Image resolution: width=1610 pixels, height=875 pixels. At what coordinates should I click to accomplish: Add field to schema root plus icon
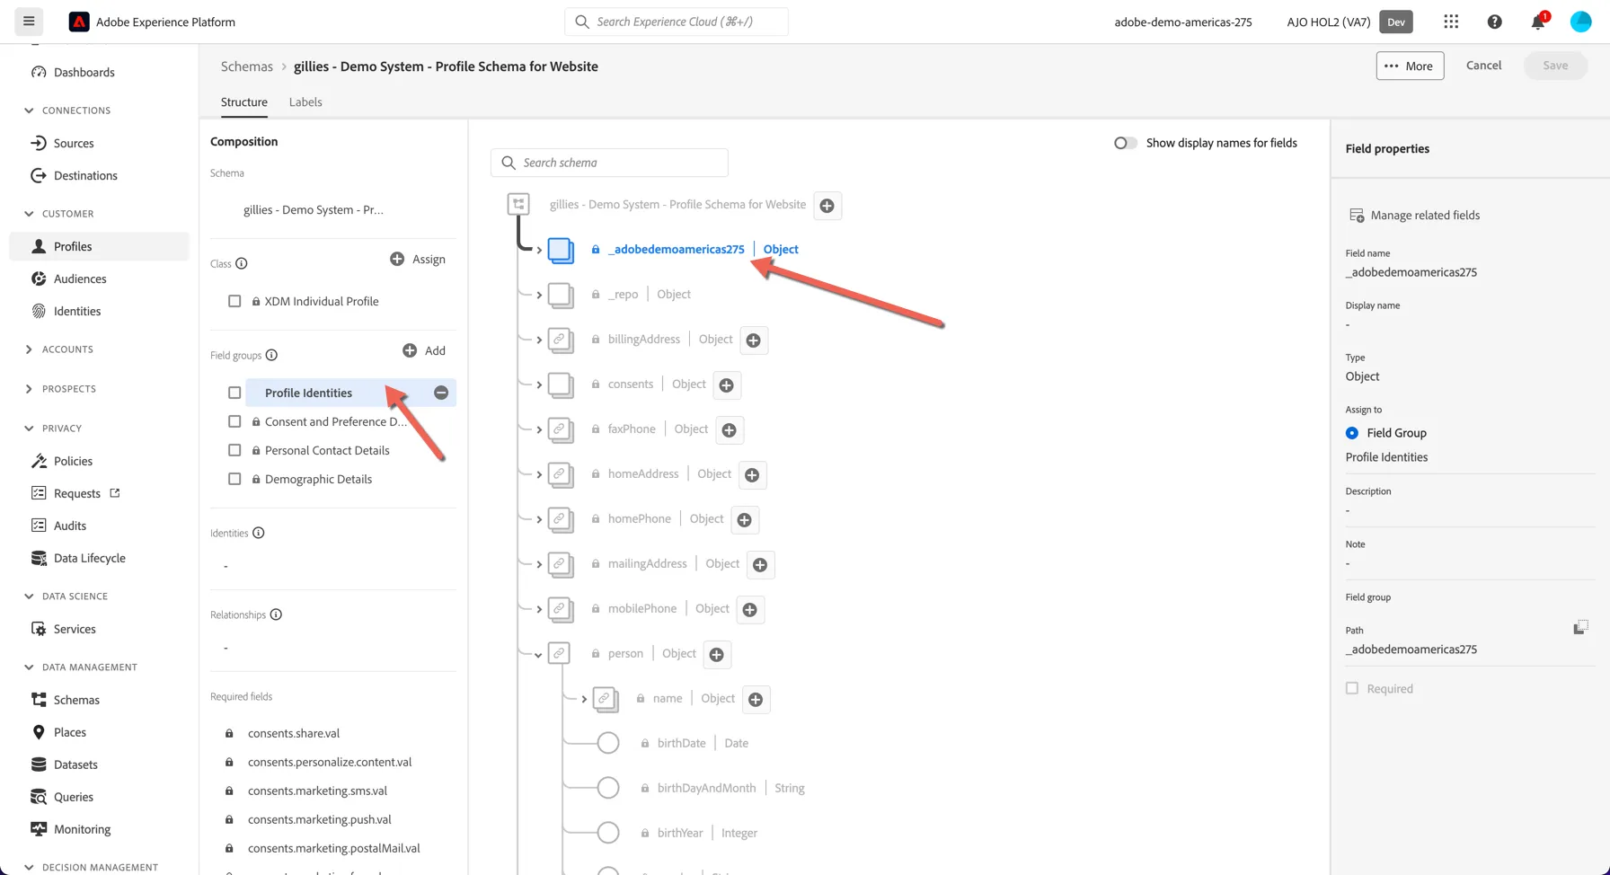[827, 206]
